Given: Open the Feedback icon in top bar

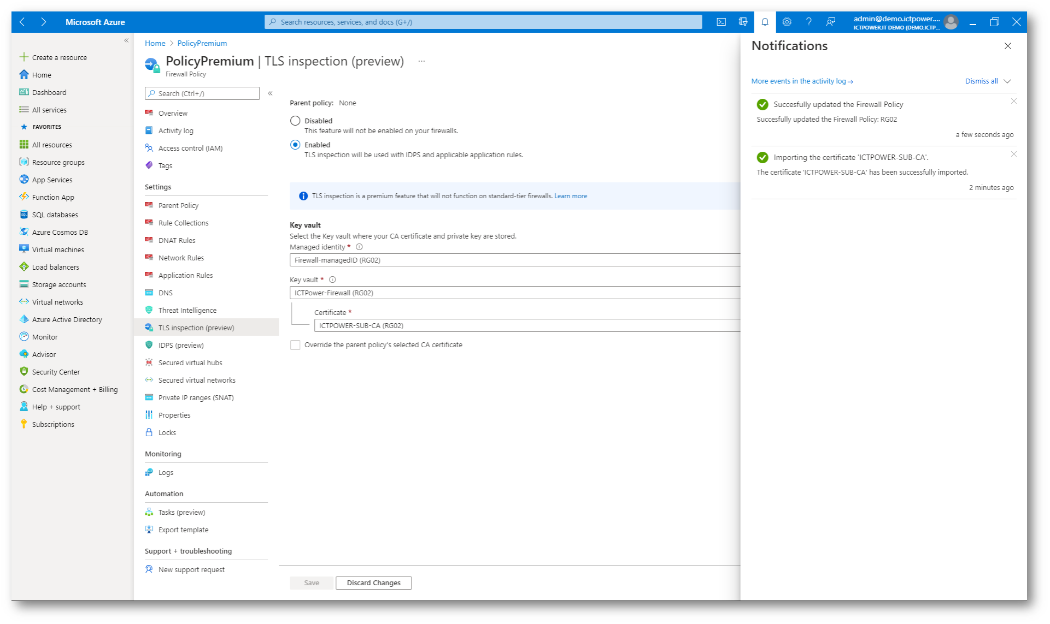Looking at the screenshot, I should [830, 22].
